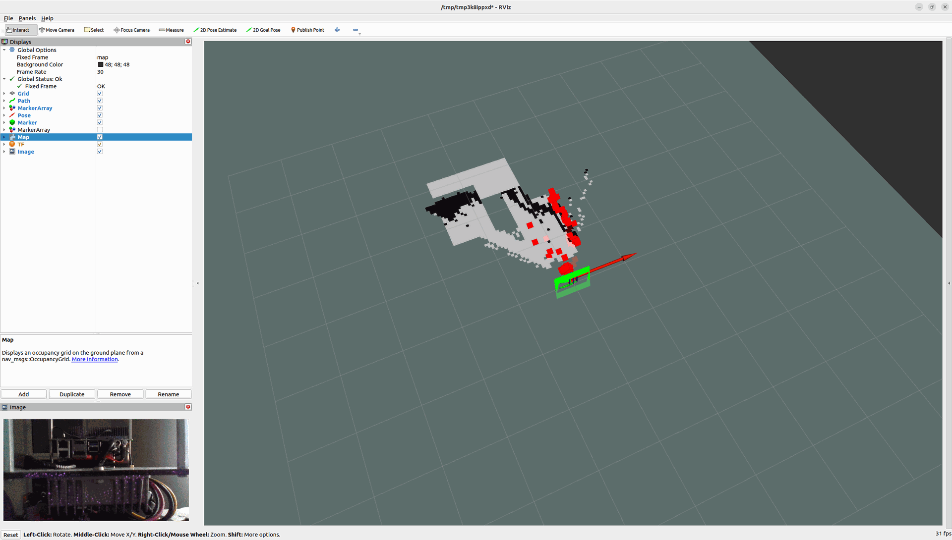Viewport: 952px width, 540px height.
Task: Expand the Grid display properties
Action: 4,94
